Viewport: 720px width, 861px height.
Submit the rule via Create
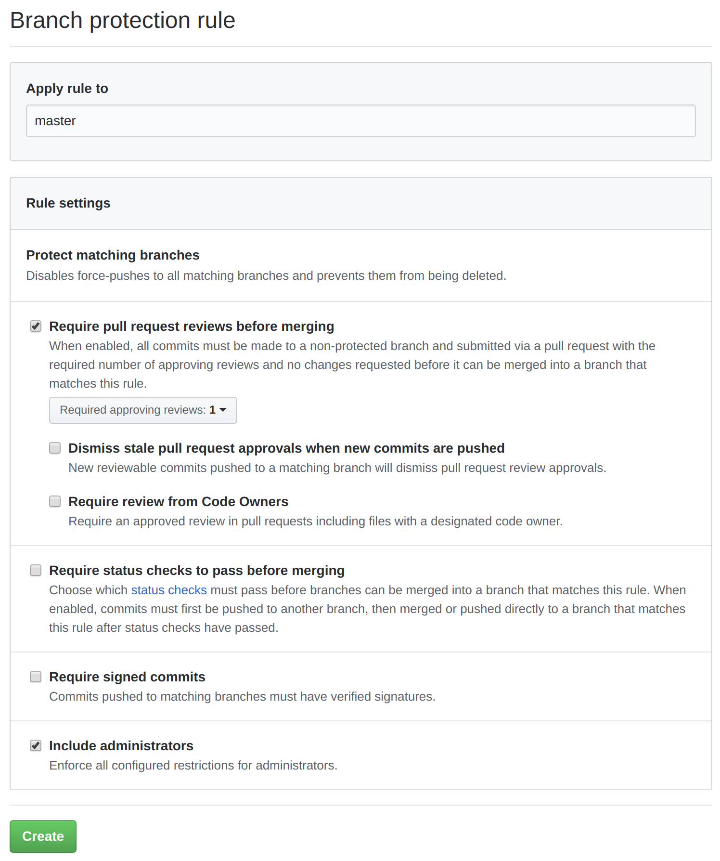[43, 836]
